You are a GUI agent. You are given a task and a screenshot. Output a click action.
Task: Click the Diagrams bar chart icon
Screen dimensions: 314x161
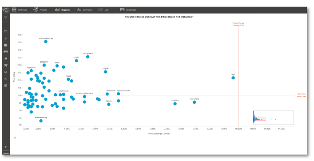57,10
